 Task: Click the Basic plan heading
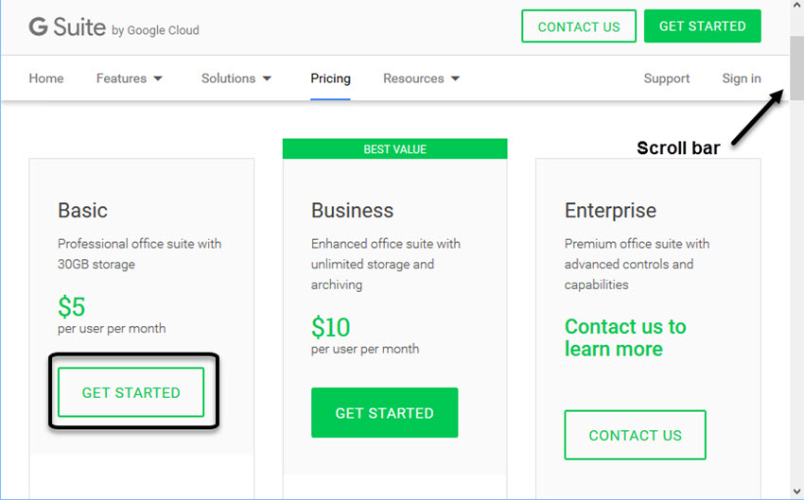83,211
